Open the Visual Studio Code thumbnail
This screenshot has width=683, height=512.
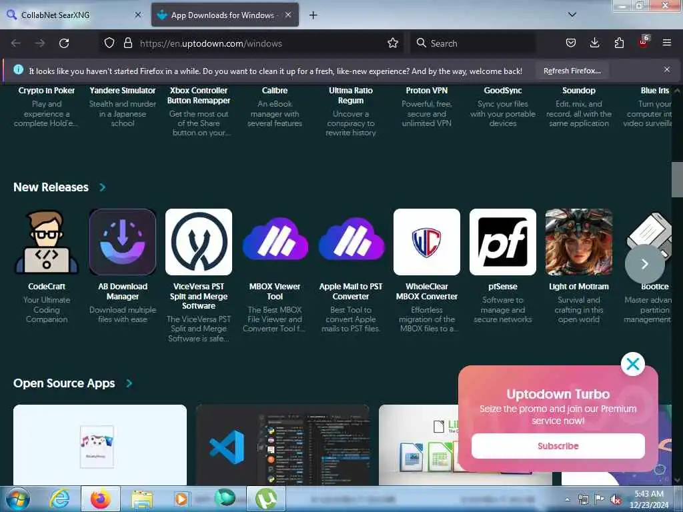[x=283, y=445]
